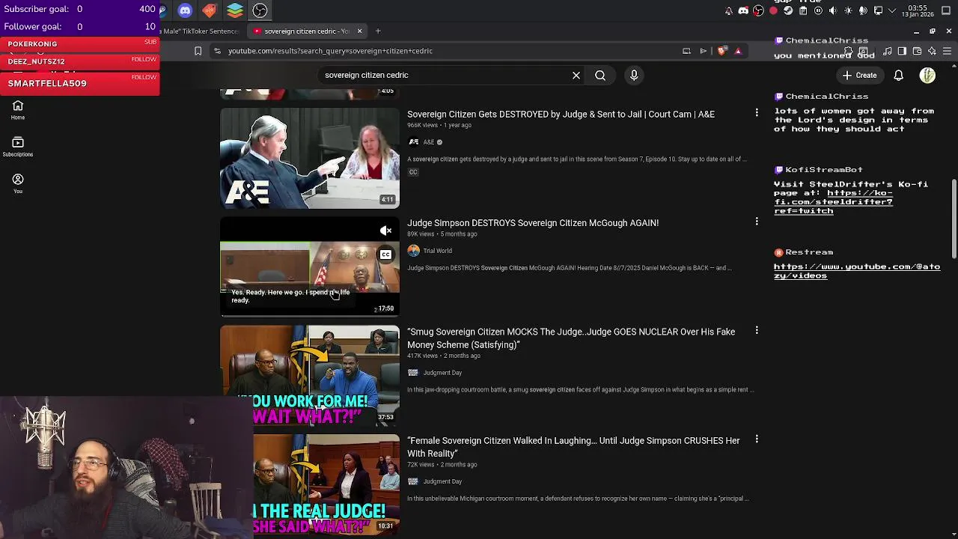Toggle captions on the preview thumbnail
This screenshot has height=539, width=958.
click(x=385, y=255)
